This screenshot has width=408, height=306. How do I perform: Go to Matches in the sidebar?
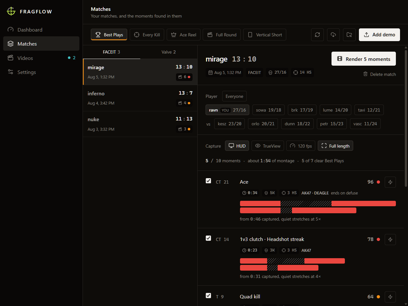pyautogui.click(x=41, y=44)
